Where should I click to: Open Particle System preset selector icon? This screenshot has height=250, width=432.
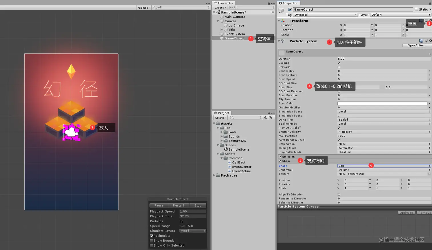tap(426, 41)
